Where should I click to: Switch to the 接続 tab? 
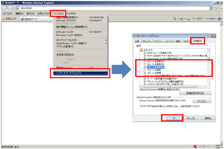pyautogui.click(x=178, y=41)
